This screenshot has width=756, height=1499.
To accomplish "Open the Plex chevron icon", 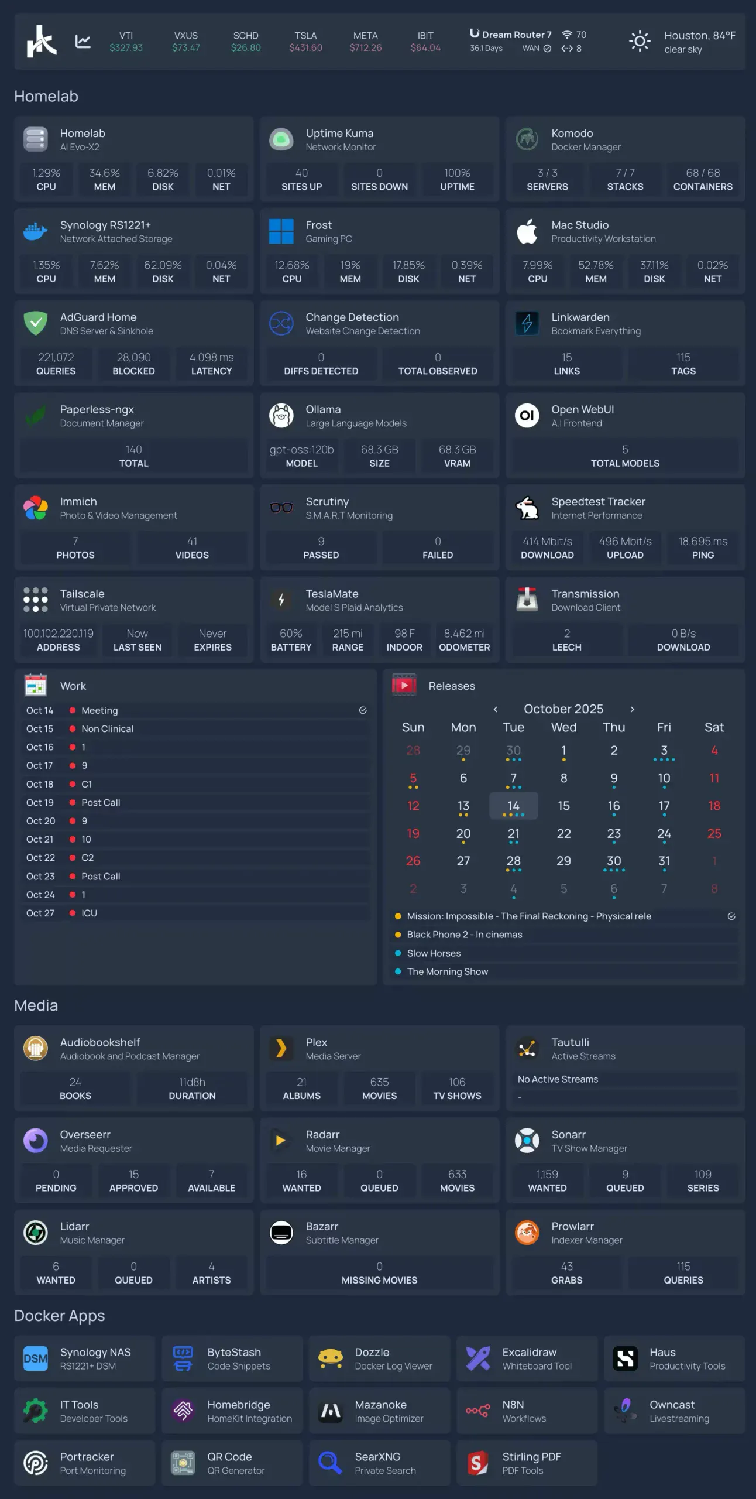I will (x=281, y=1049).
